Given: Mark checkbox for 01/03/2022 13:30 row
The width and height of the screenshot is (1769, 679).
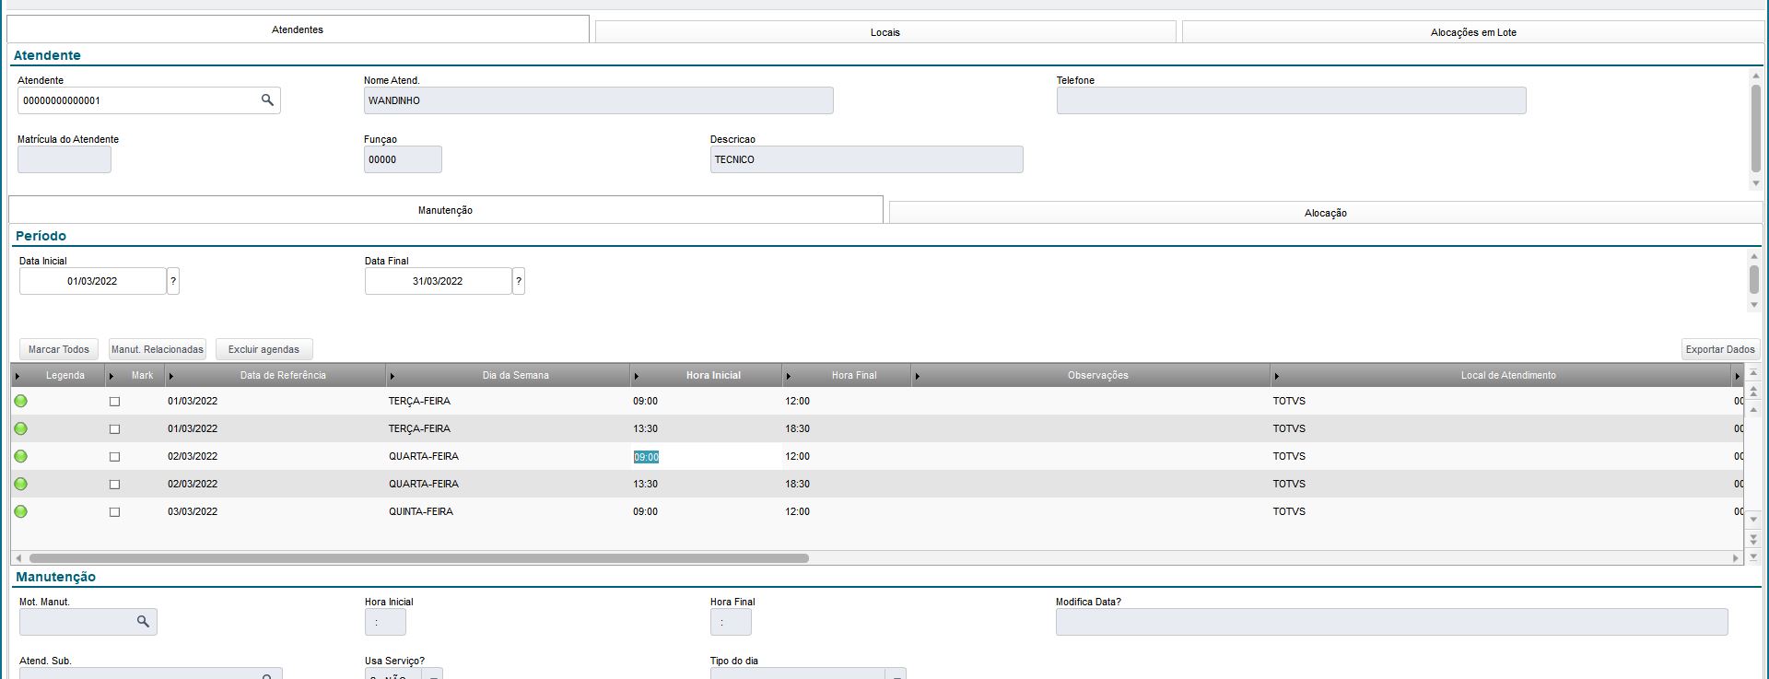Looking at the screenshot, I should click(114, 429).
